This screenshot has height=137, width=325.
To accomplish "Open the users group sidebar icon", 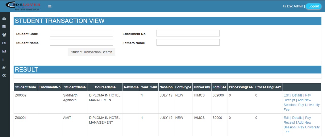I will click(4, 35).
